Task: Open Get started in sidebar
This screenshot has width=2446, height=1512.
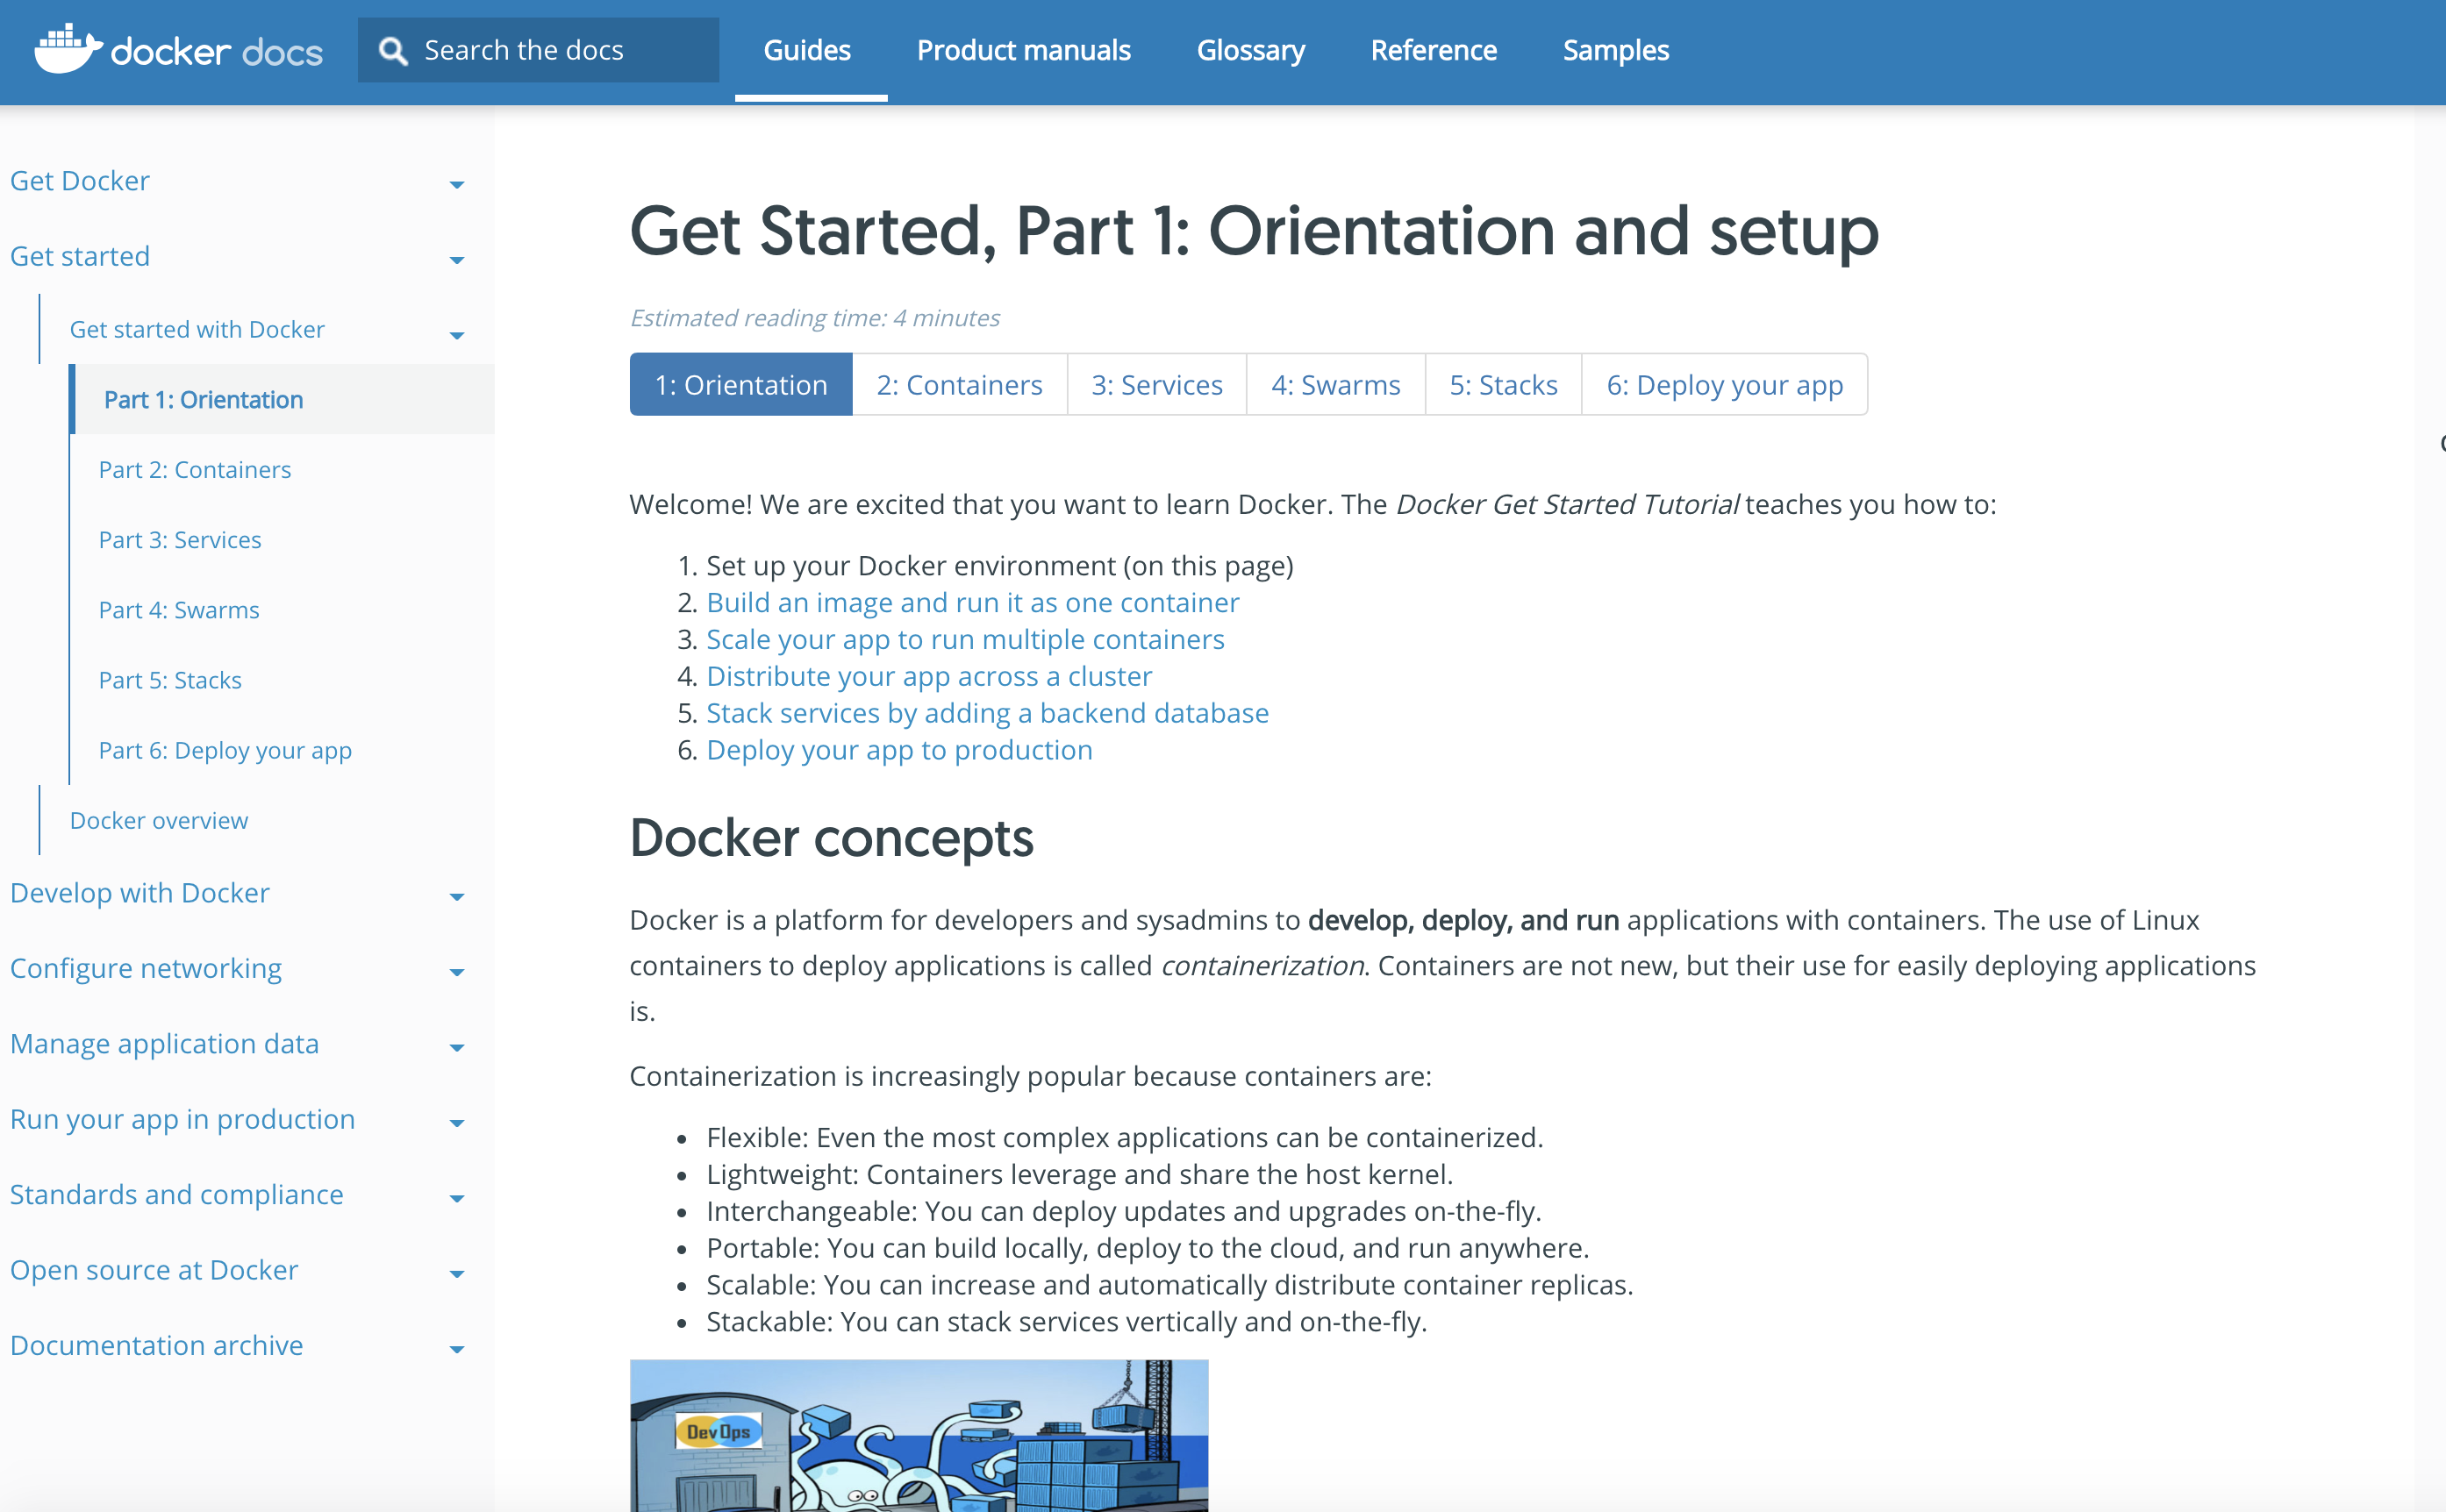Action: coord(80,256)
